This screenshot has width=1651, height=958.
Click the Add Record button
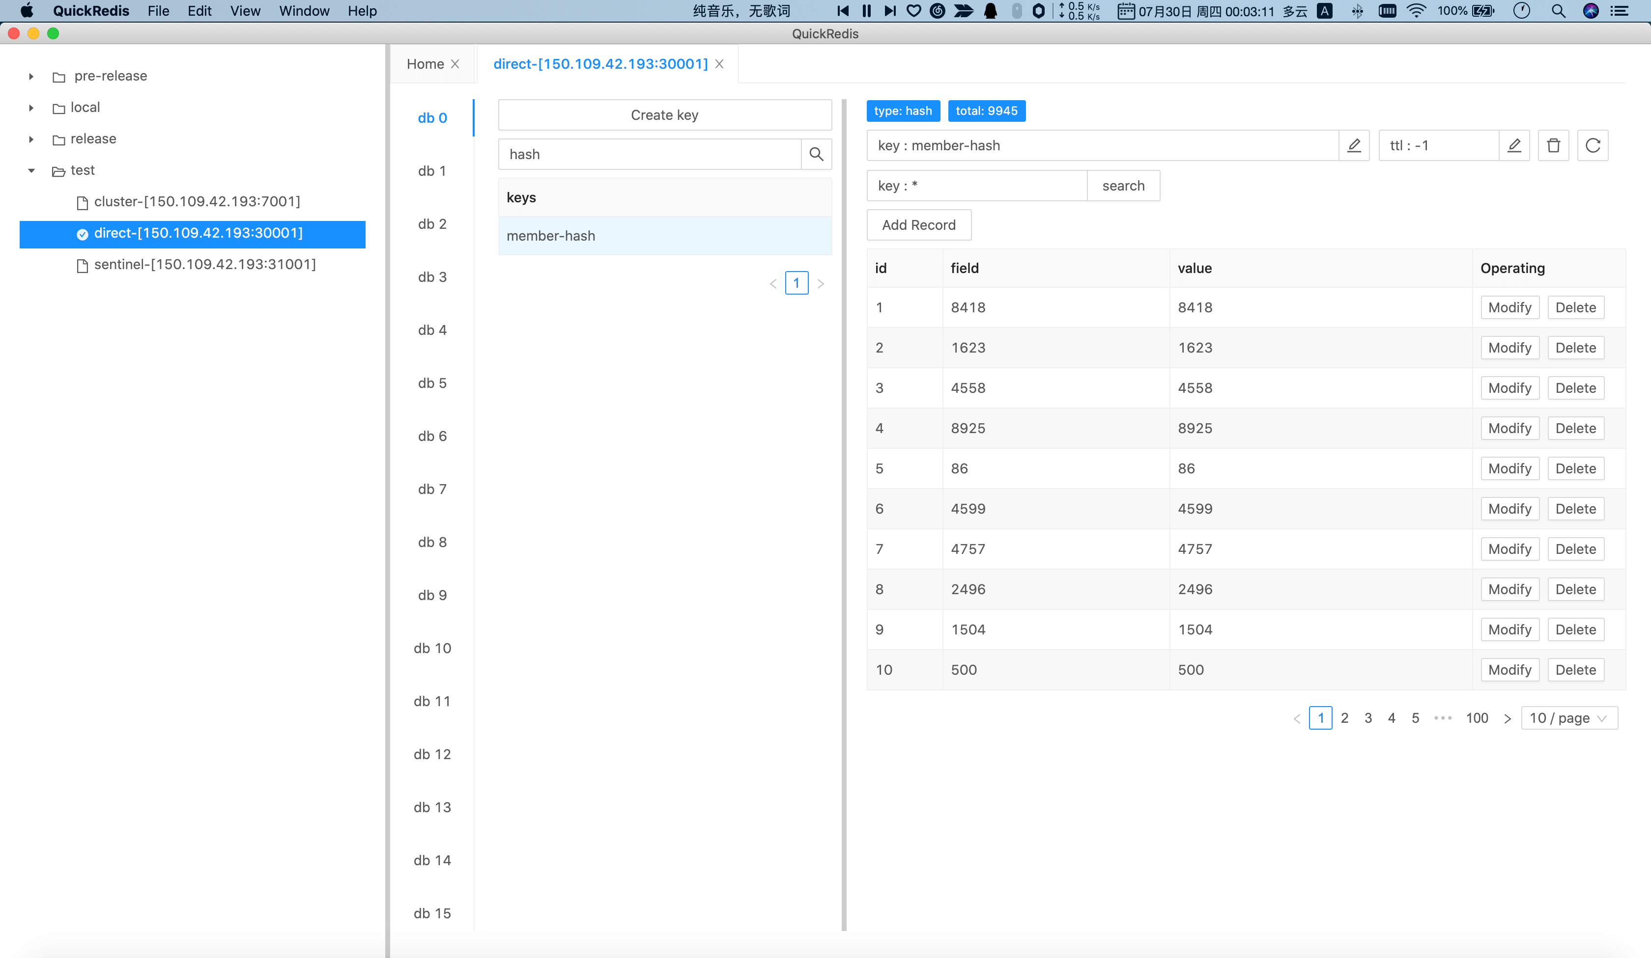(918, 225)
